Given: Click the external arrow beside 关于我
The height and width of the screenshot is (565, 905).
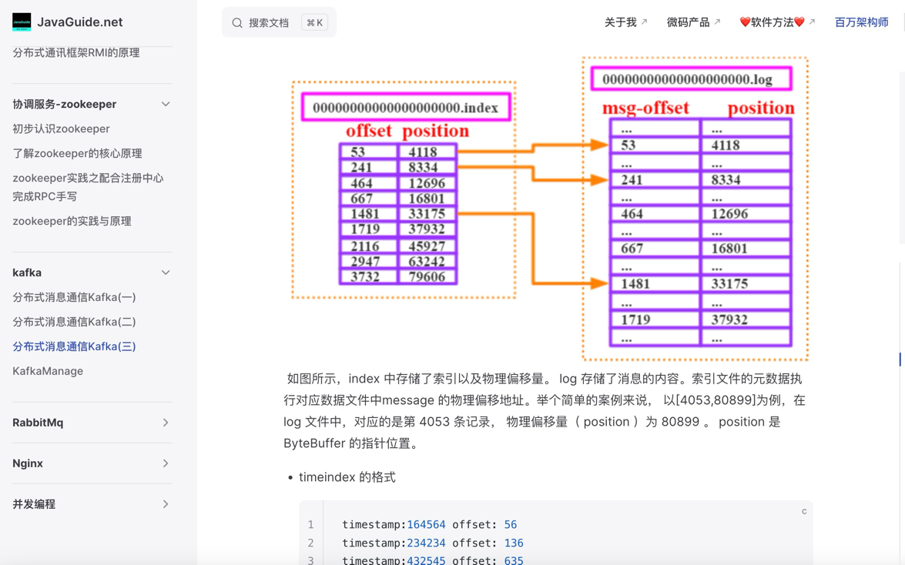Looking at the screenshot, I should [x=644, y=22].
